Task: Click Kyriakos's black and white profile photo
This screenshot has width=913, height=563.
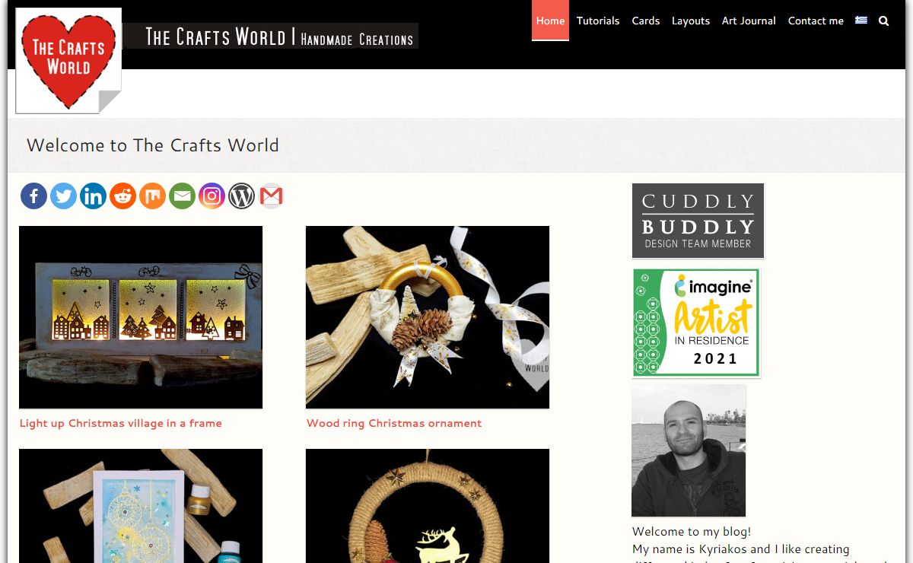Action: pyautogui.click(x=689, y=450)
